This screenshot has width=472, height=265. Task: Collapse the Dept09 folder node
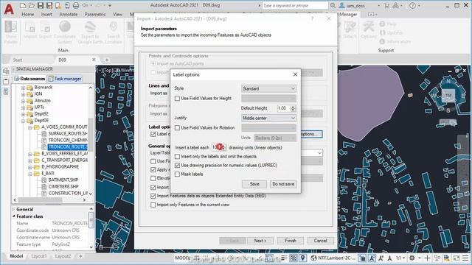tap(23, 121)
